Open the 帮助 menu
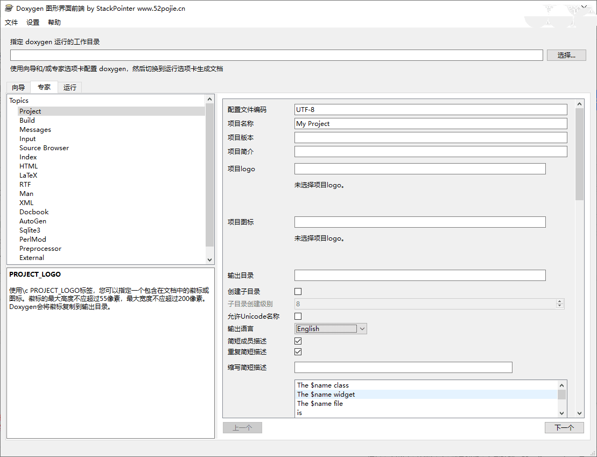Viewport: 597px width, 457px height. [54, 23]
